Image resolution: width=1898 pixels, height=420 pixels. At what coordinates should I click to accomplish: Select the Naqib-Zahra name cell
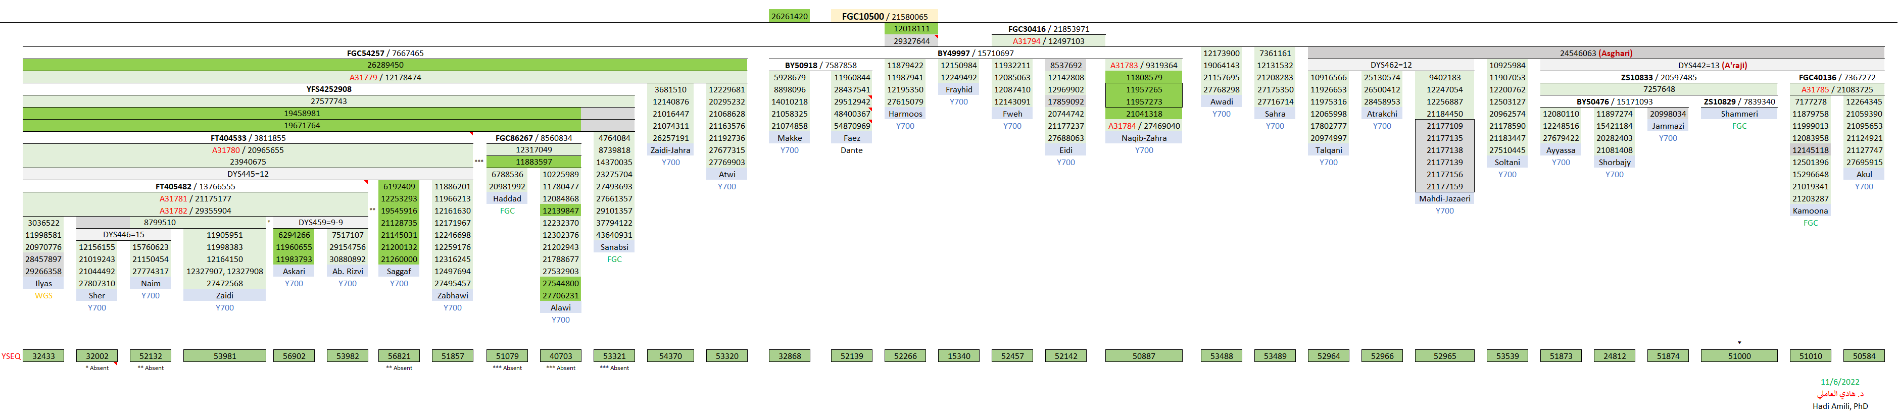[1144, 138]
